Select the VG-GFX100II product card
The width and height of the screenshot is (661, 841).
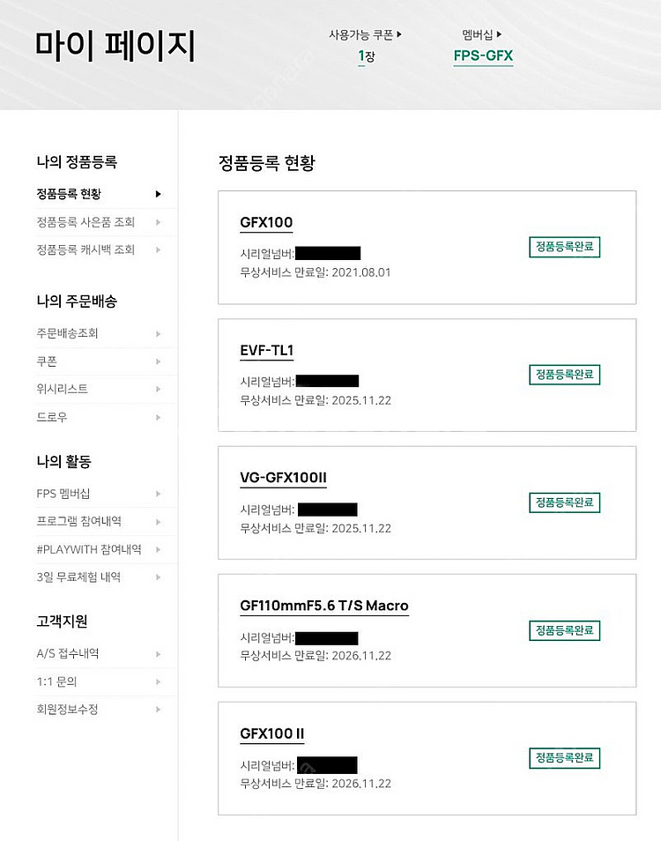[x=427, y=502]
